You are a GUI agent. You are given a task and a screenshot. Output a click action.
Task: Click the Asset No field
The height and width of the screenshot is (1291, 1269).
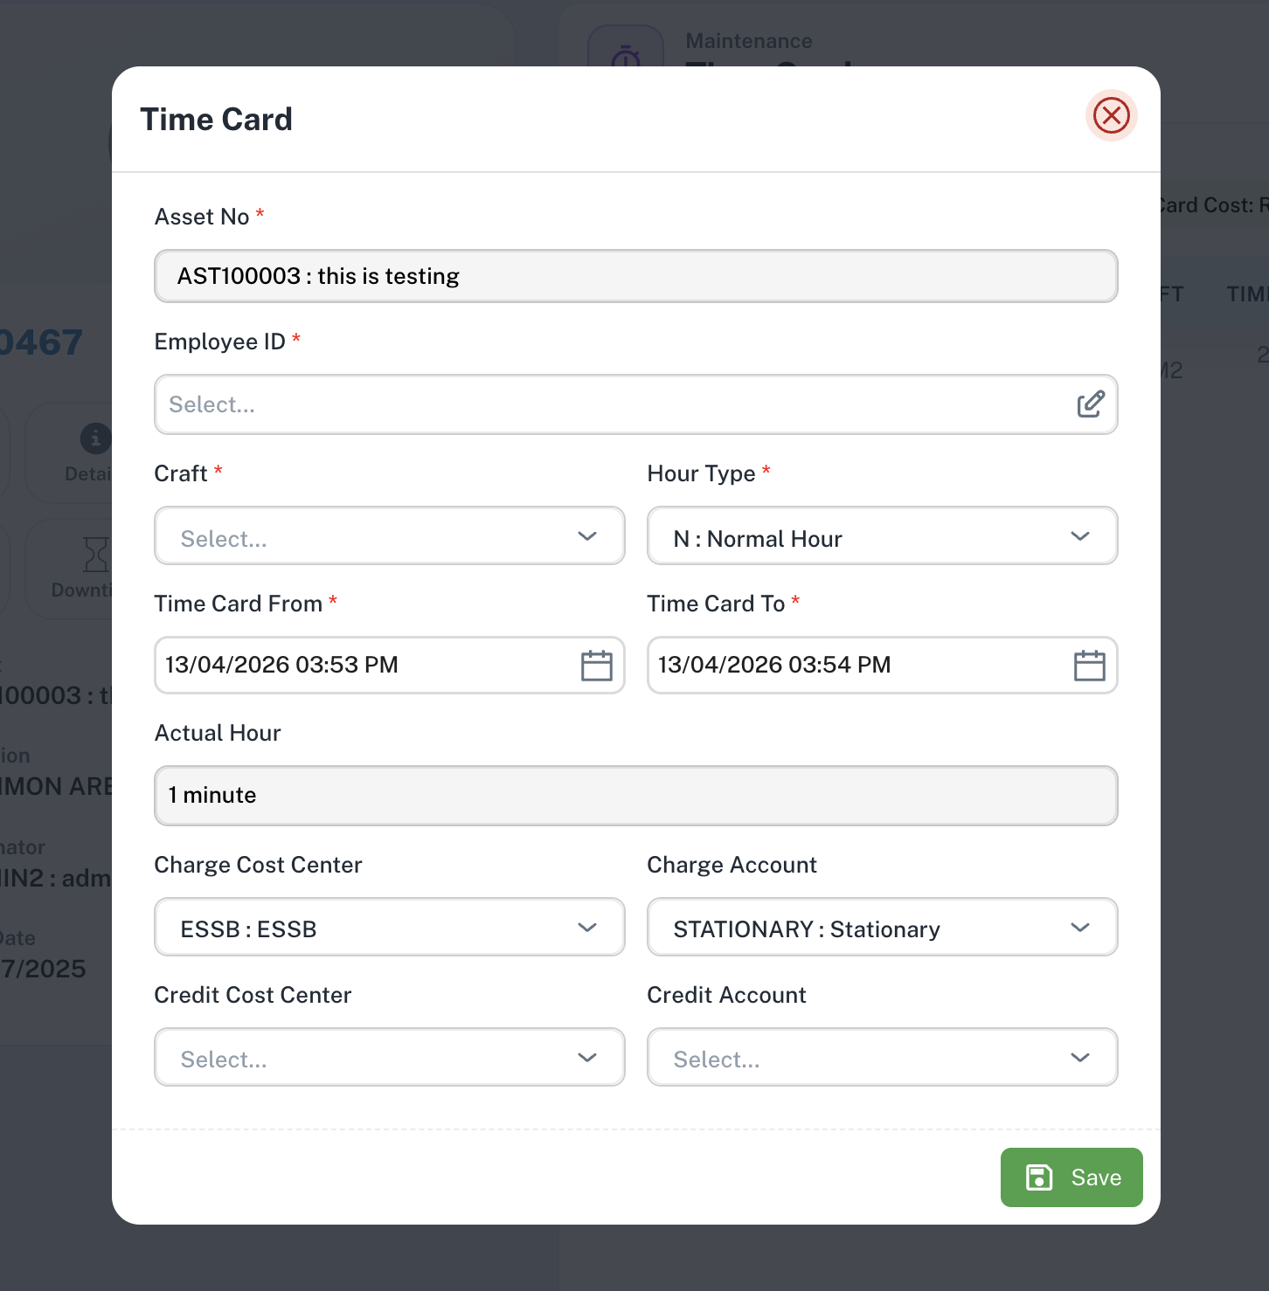[635, 276]
